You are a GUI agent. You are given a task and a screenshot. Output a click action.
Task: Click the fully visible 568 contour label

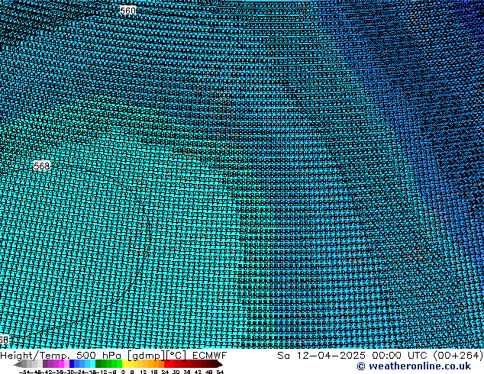point(41,166)
